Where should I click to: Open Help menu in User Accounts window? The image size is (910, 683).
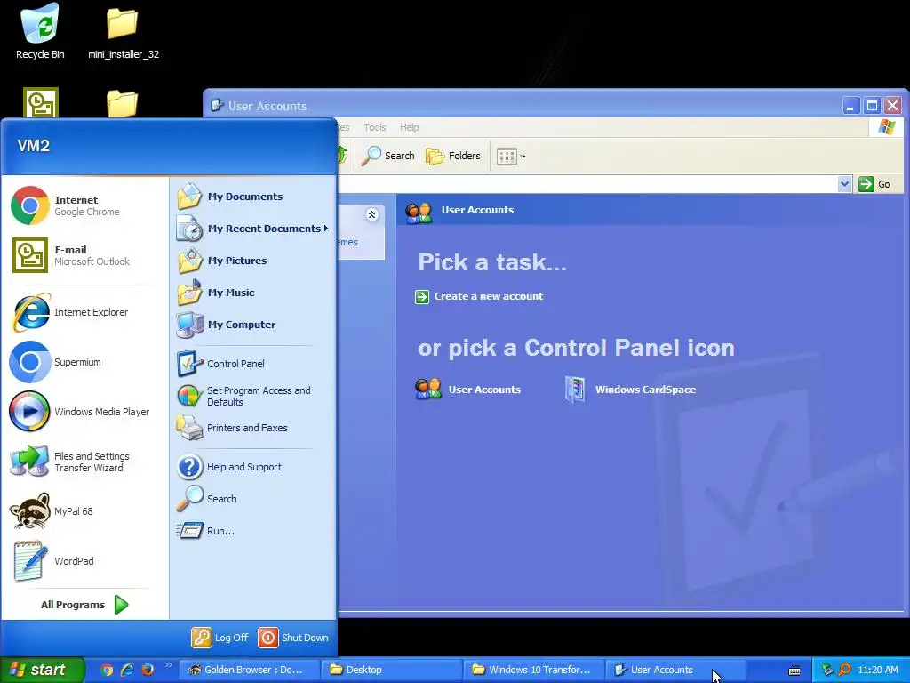pos(409,127)
